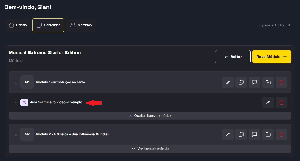
Task: Add content to Módulo 1 via the folder-plus icon
Action: point(268,82)
